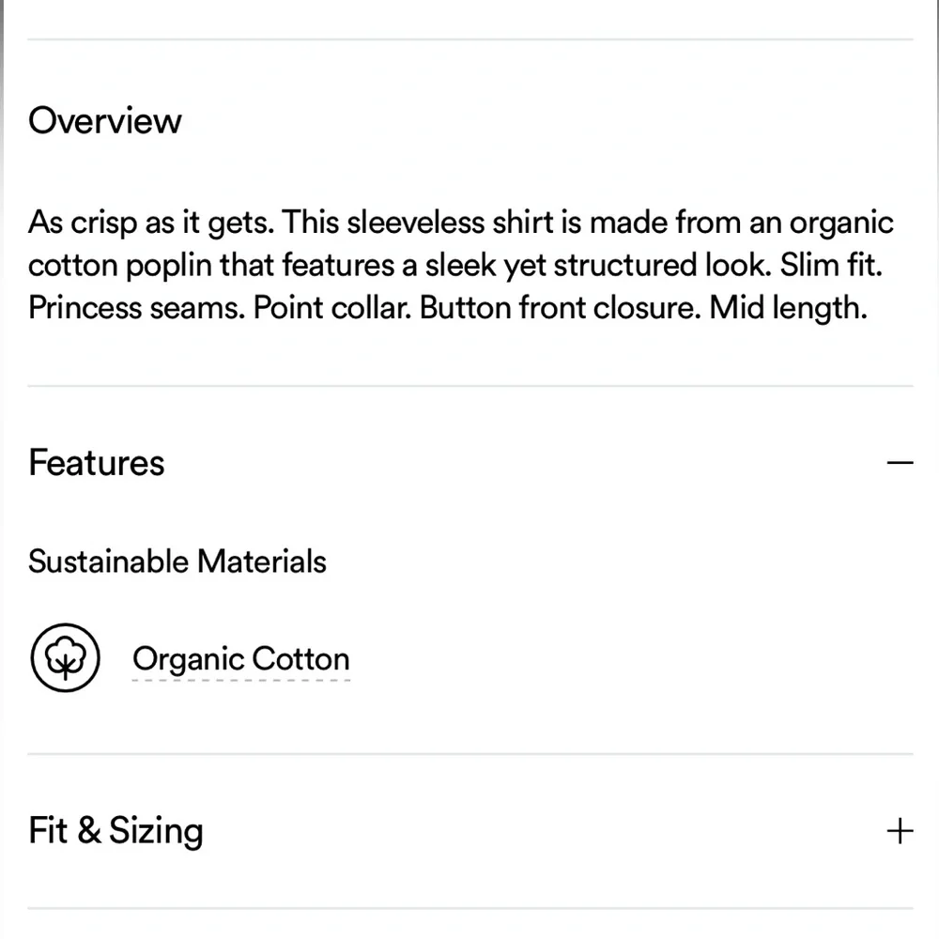Click "As crisp as it gets" text
The width and height of the screenshot is (939, 939).
pyautogui.click(x=150, y=223)
